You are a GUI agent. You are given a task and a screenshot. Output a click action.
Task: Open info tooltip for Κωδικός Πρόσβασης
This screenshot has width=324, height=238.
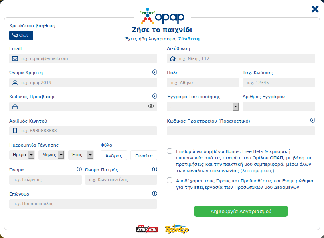(x=154, y=96)
